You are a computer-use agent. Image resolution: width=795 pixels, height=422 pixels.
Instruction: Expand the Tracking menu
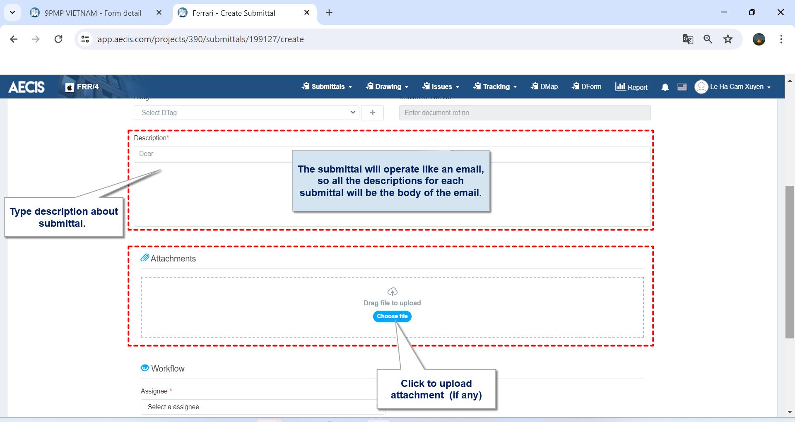[x=495, y=87]
